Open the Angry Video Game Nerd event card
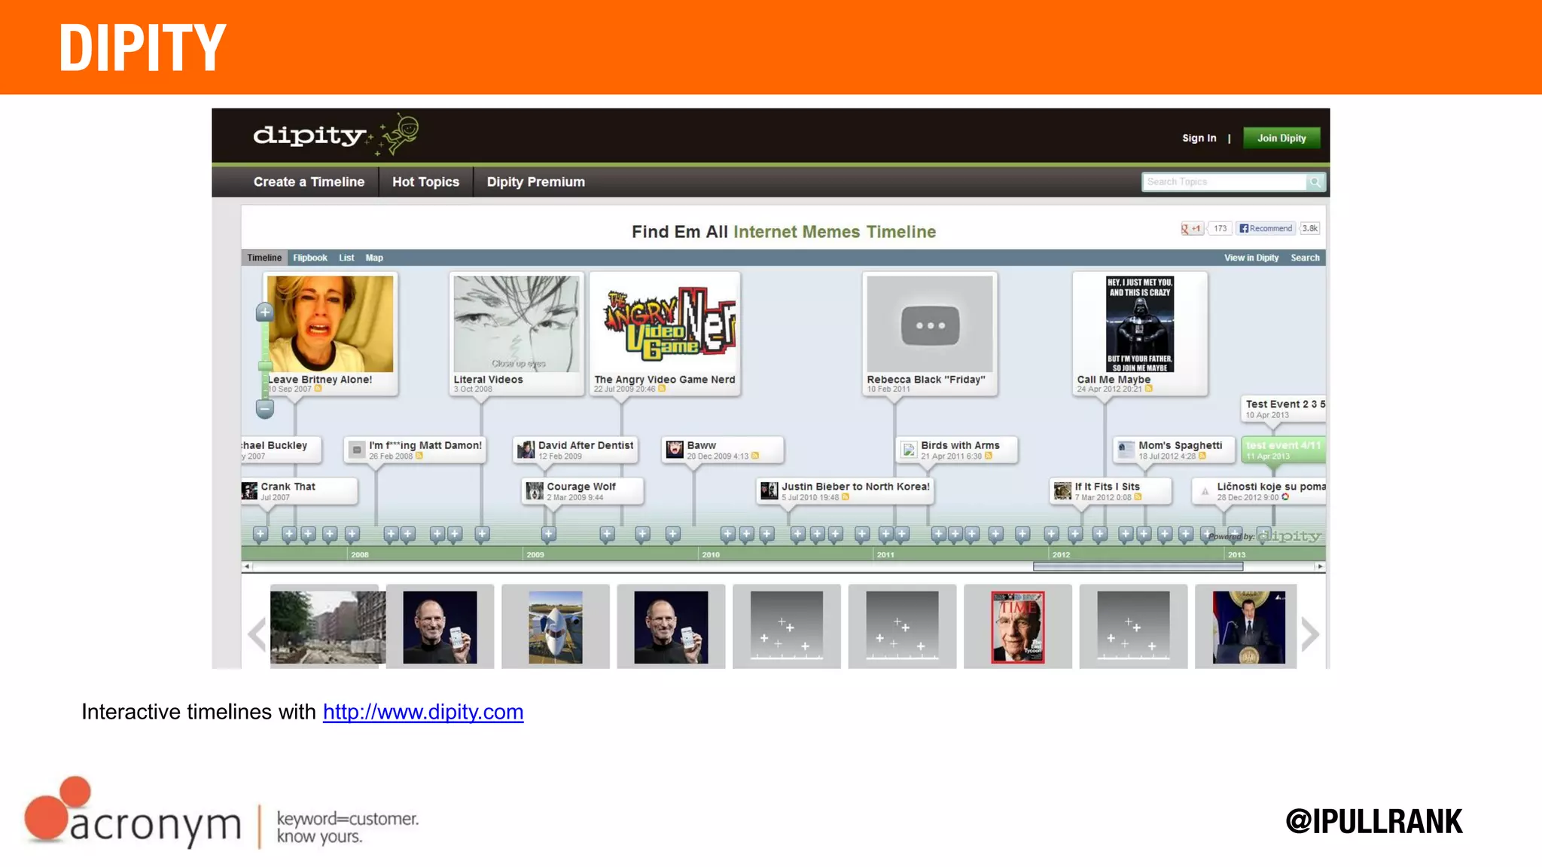1542x867 pixels. pyautogui.click(x=665, y=334)
